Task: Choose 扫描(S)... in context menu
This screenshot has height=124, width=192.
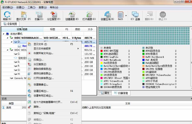Action: (x=54, y=60)
